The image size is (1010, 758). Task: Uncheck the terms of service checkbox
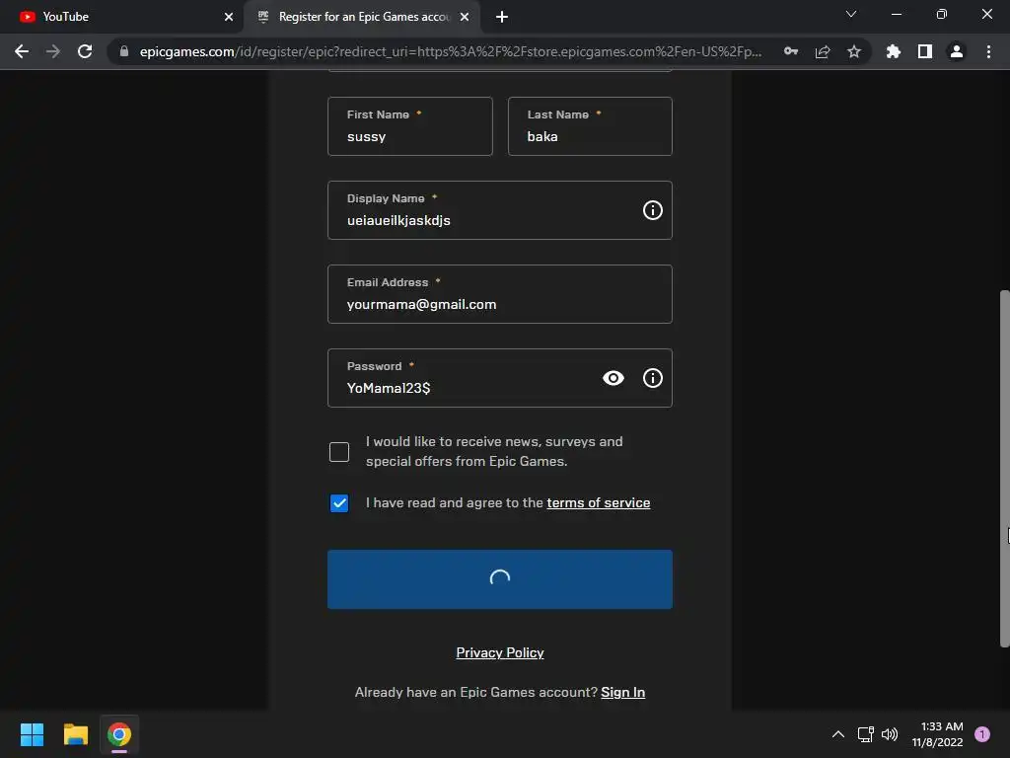tap(339, 502)
